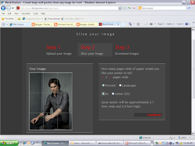This screenshot has width=195, height=146.
Task: Click the RSS Feeds icon
Action: 138,24
